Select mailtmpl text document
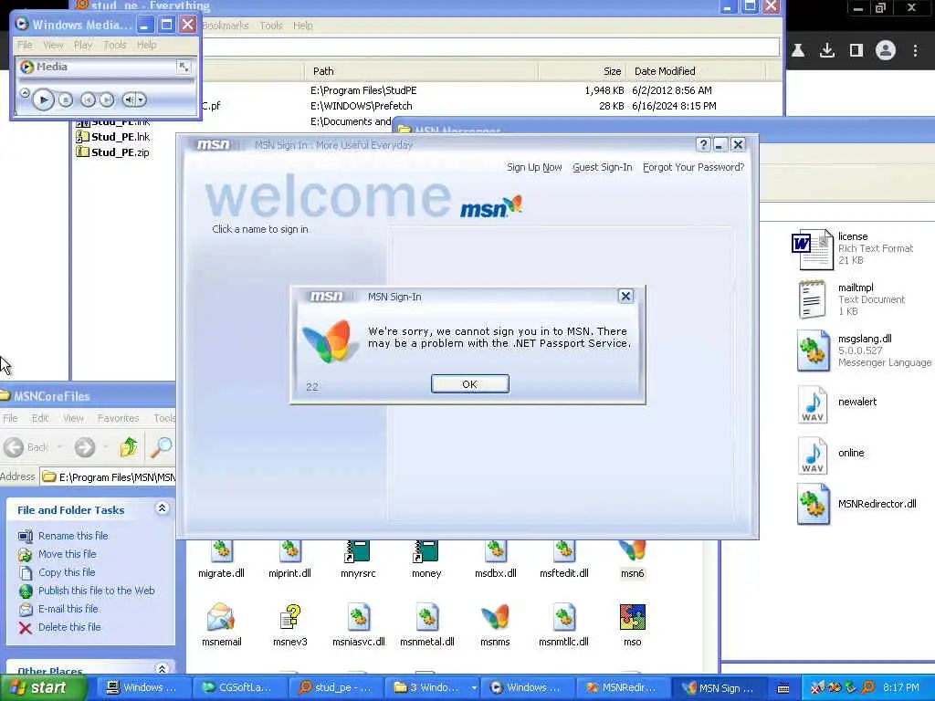Screen dimensions: 935x701 tap(852, 299)
